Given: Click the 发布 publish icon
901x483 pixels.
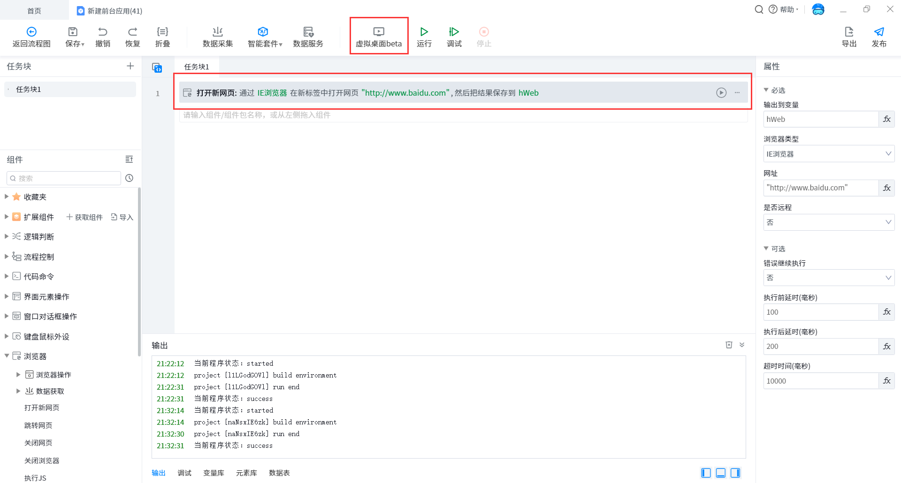Looking at the screenshot, I should [x=879, y=32].
